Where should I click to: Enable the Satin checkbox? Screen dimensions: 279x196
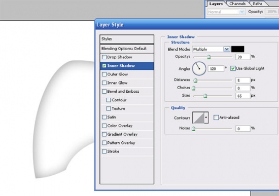[104, 117]
